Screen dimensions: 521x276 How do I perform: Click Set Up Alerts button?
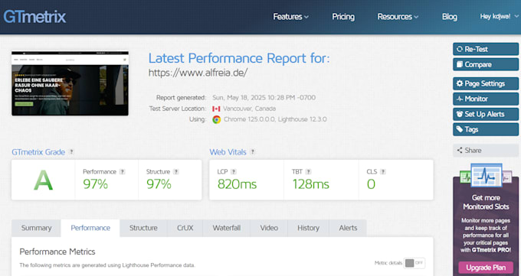(486, 114)
